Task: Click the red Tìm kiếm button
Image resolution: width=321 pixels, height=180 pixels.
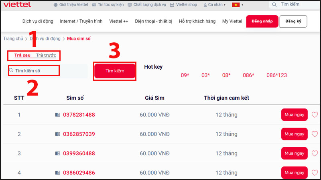Action: pyautogui.click(x=115, y=71)
